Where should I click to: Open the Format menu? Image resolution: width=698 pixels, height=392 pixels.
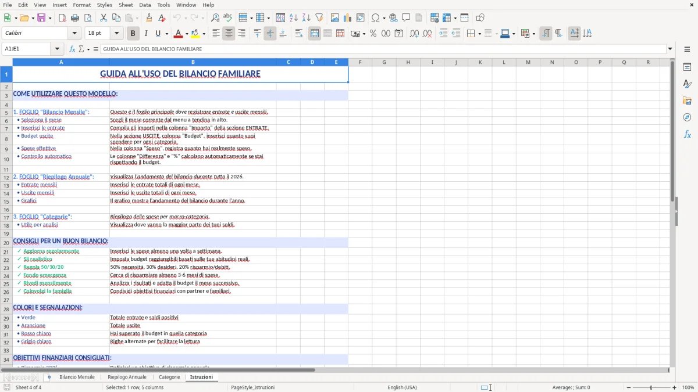point(81,5)
